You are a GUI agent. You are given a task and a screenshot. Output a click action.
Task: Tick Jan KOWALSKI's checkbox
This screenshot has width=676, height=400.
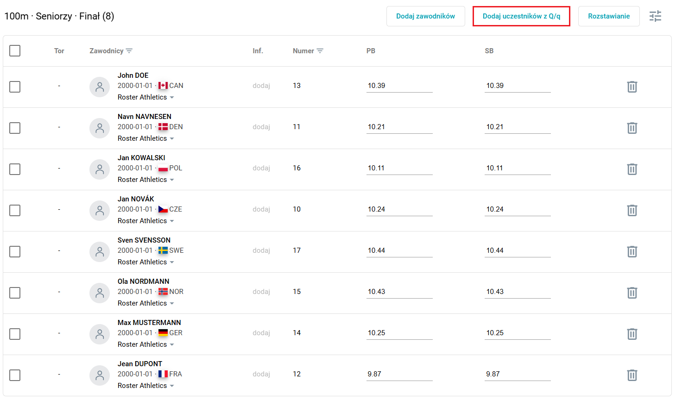pyautogui.click(x=15, y=169)
